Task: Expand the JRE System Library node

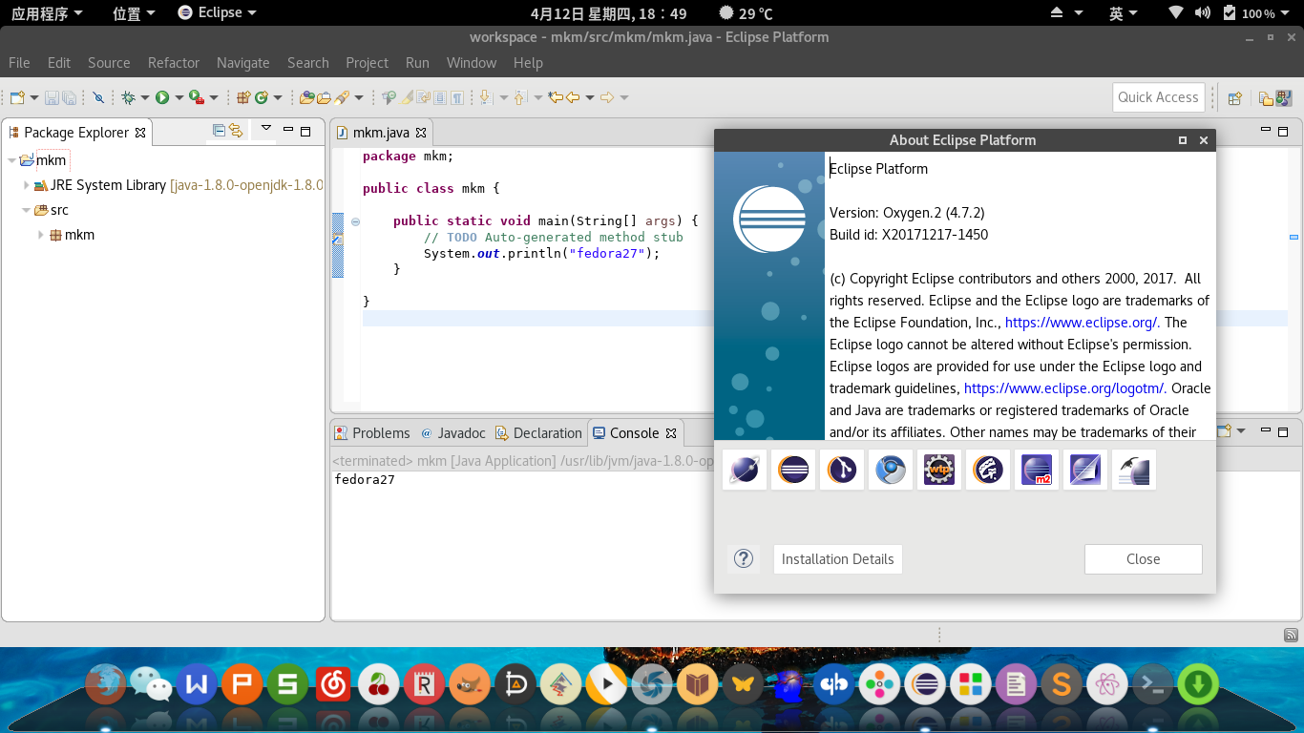Action: point(27,185)
